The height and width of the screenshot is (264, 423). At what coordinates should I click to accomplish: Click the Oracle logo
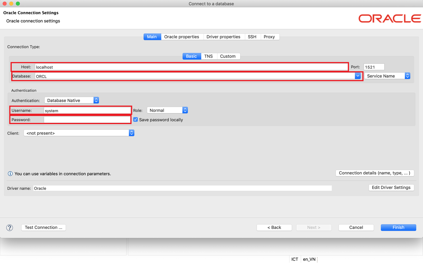pos(389,18)
